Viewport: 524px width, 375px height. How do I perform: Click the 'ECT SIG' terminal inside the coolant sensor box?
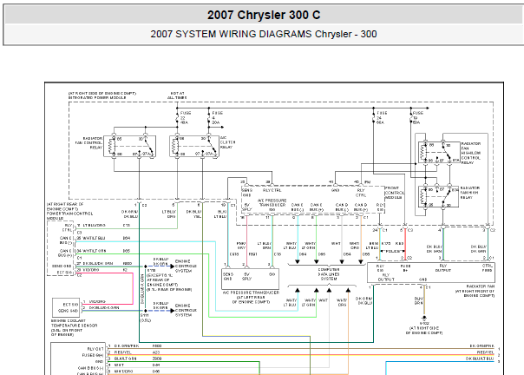[70, 305]
